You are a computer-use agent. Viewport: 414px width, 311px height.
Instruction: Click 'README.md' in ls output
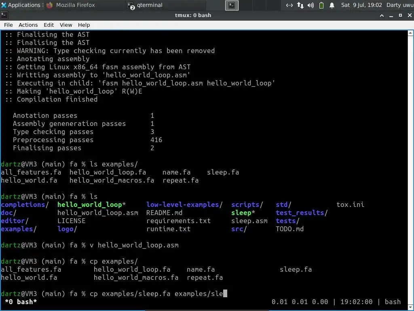click(x=164, y=213)
